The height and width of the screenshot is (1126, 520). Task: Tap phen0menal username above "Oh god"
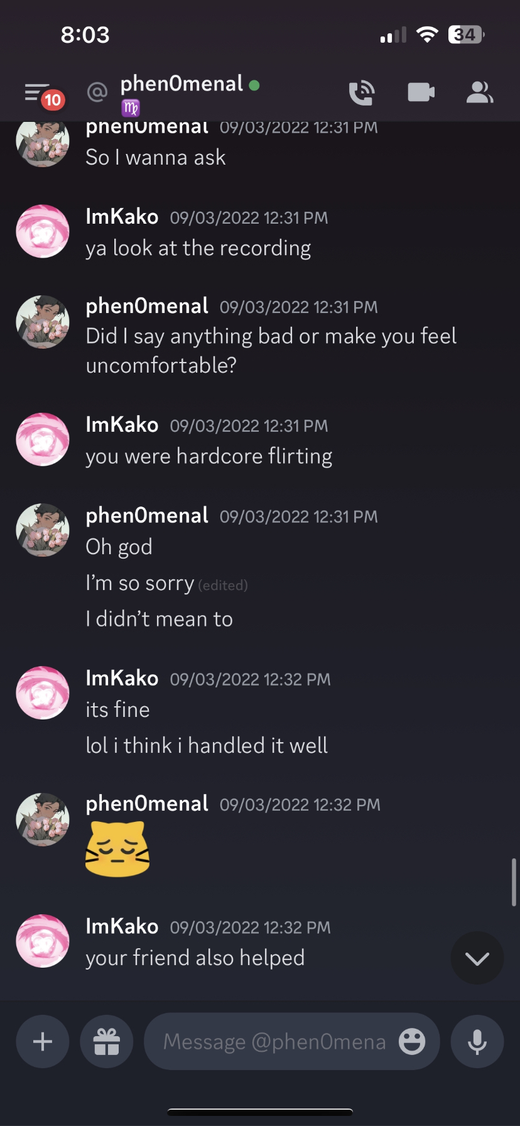pyautogui.click(x=147, y=516)
